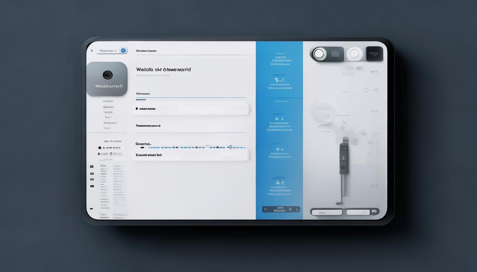Select the small outlined circle radio in the right panel

(x=366, y=90)
